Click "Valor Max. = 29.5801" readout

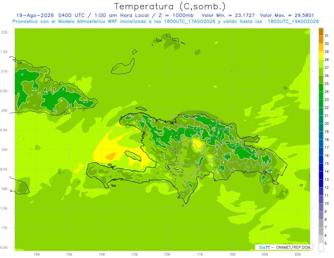[287, 15]
